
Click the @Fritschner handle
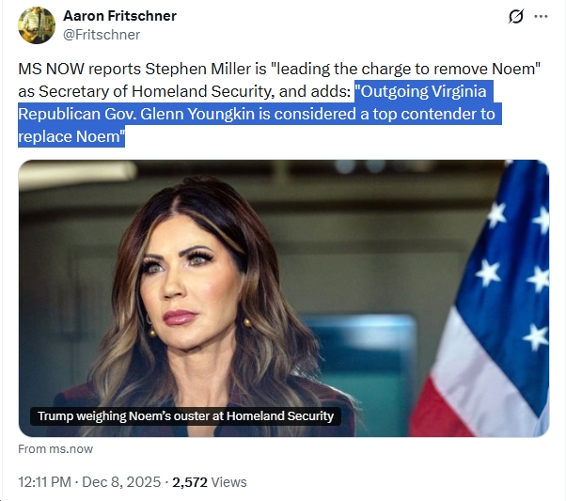pyautogui.click(x=101, y=34)
